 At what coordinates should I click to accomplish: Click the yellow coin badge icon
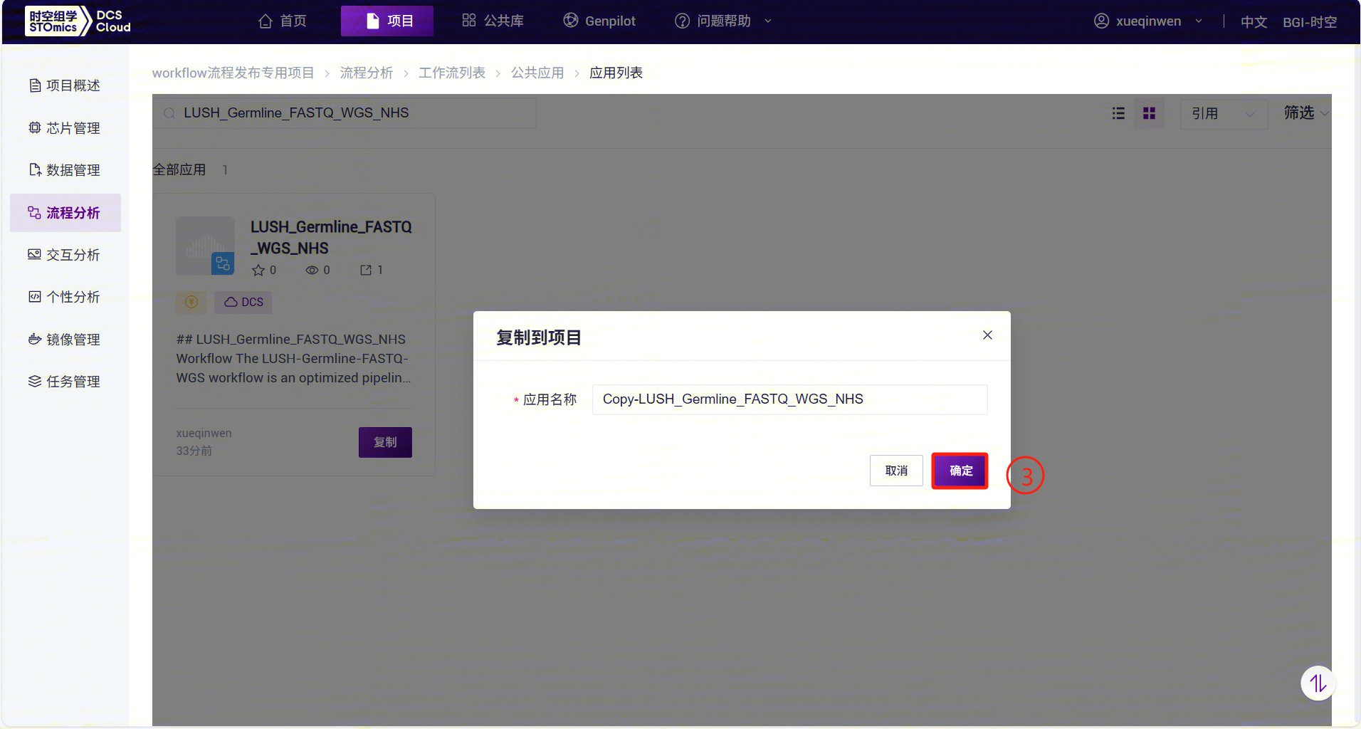[191, 302]
